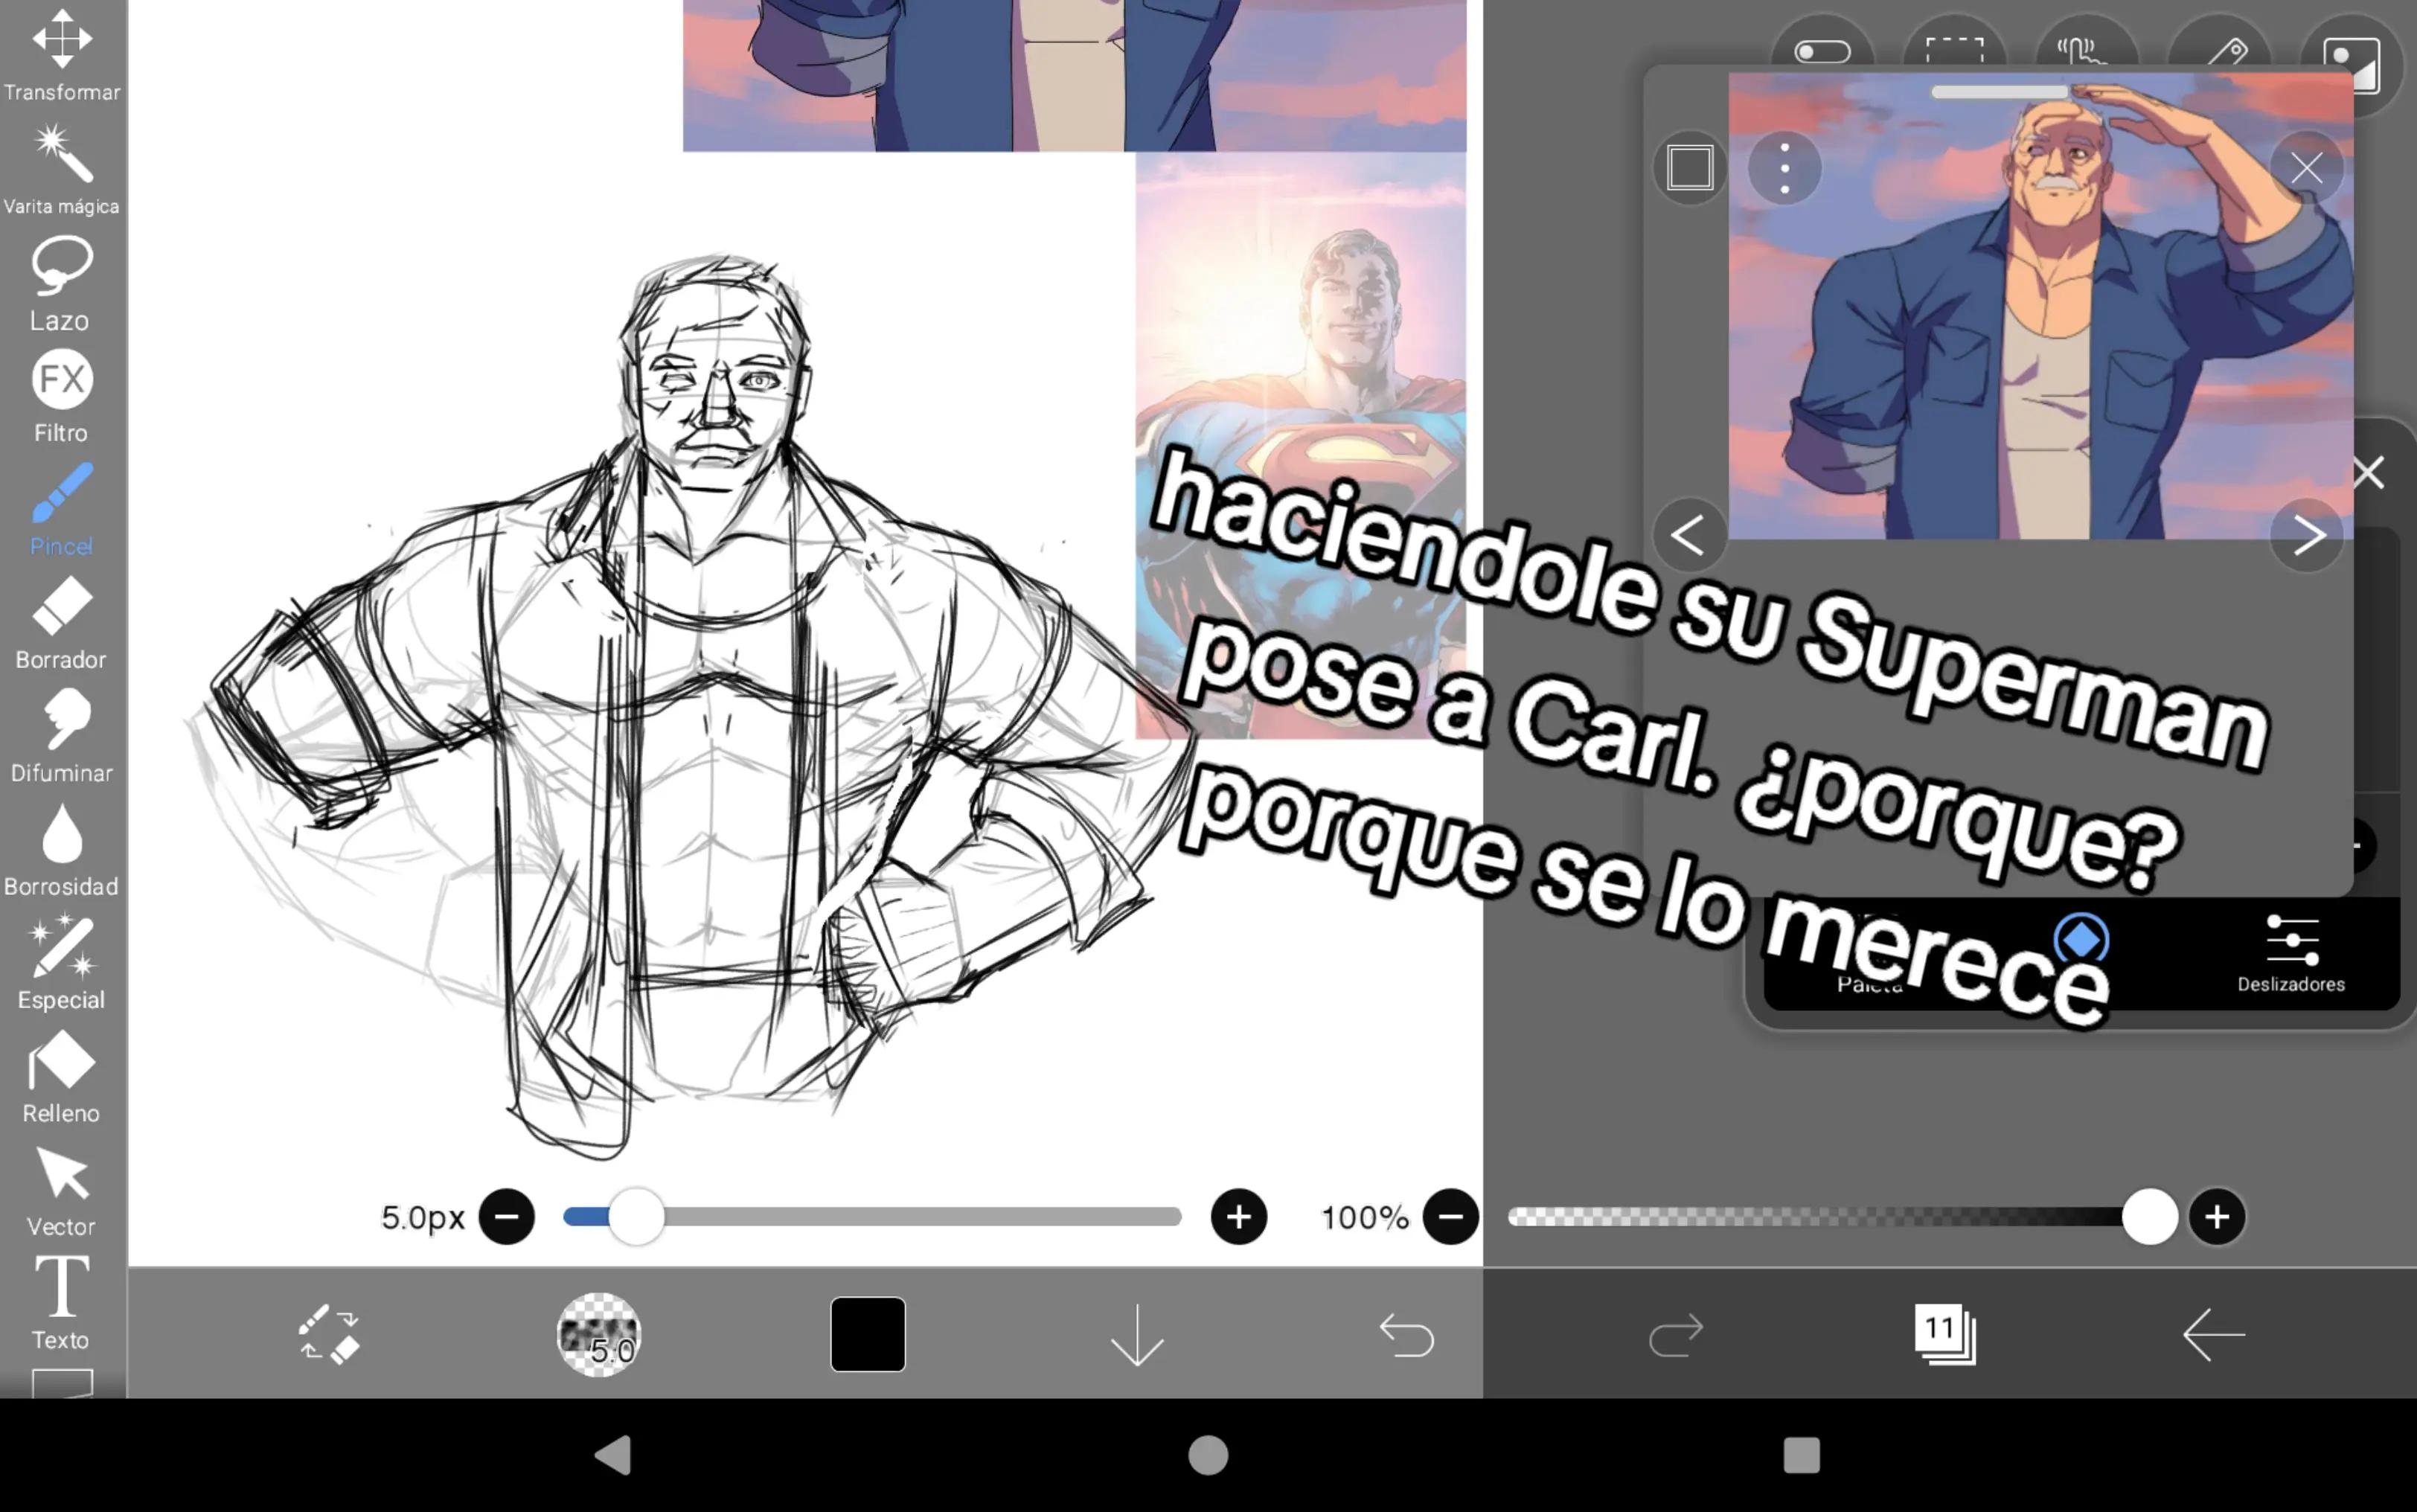Tap the Android back navigation button
Image resolution: width=2417 pixels, height=1512 pixels.
(613, 1455)
